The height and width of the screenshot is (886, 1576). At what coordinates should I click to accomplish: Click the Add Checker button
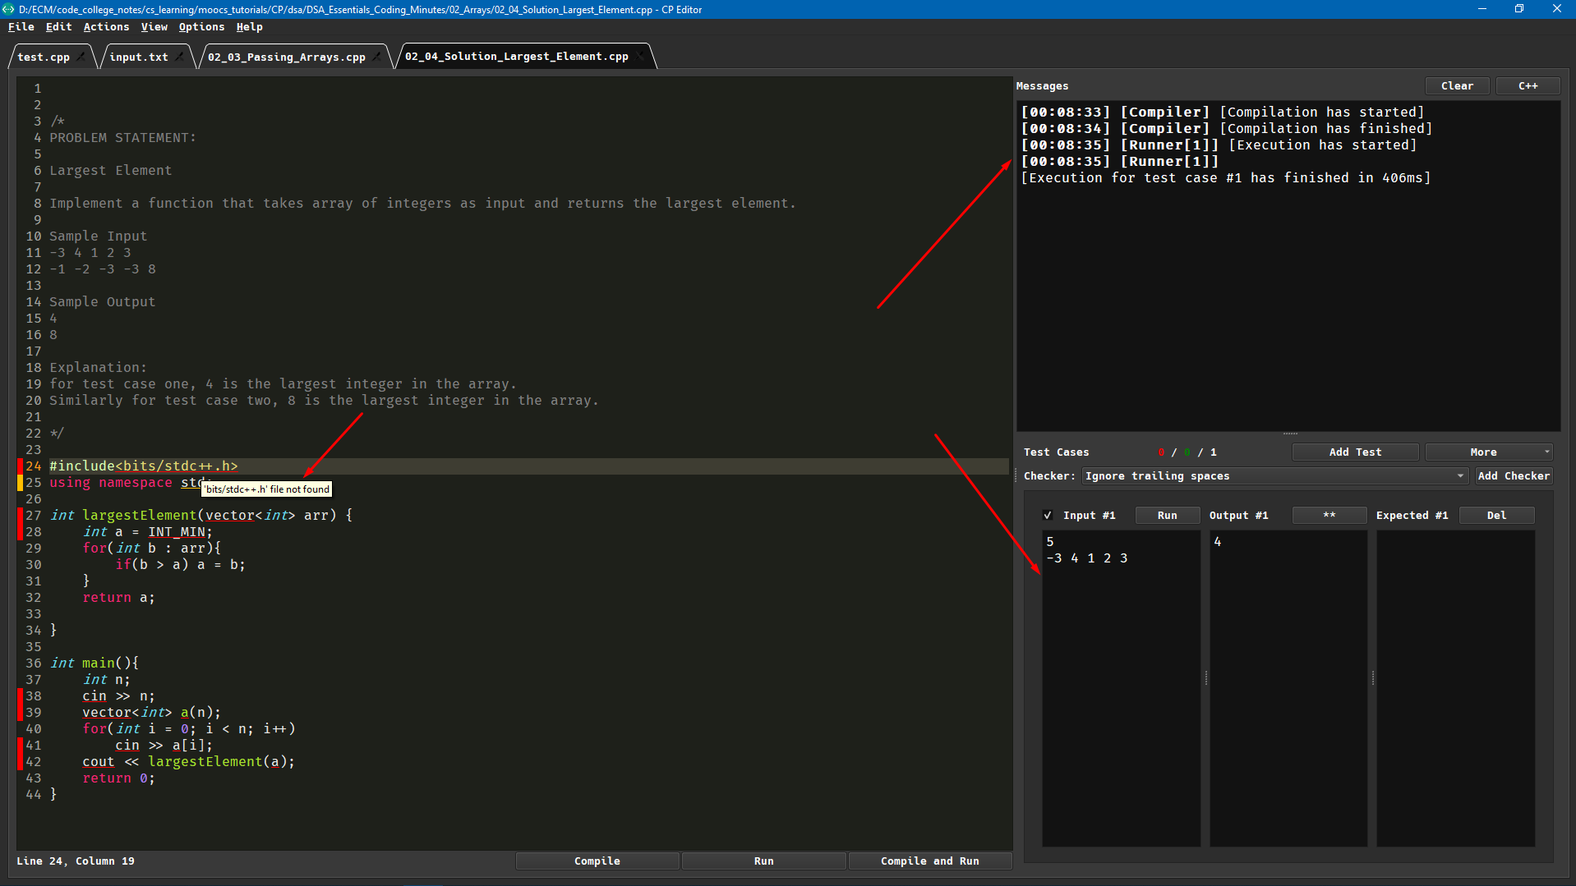(1513, 476)
